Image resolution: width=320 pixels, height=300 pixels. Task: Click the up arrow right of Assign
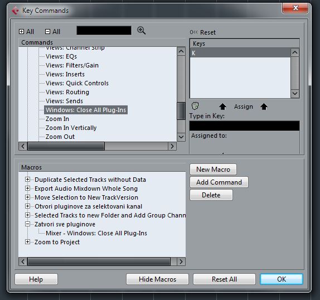(264, 107)
